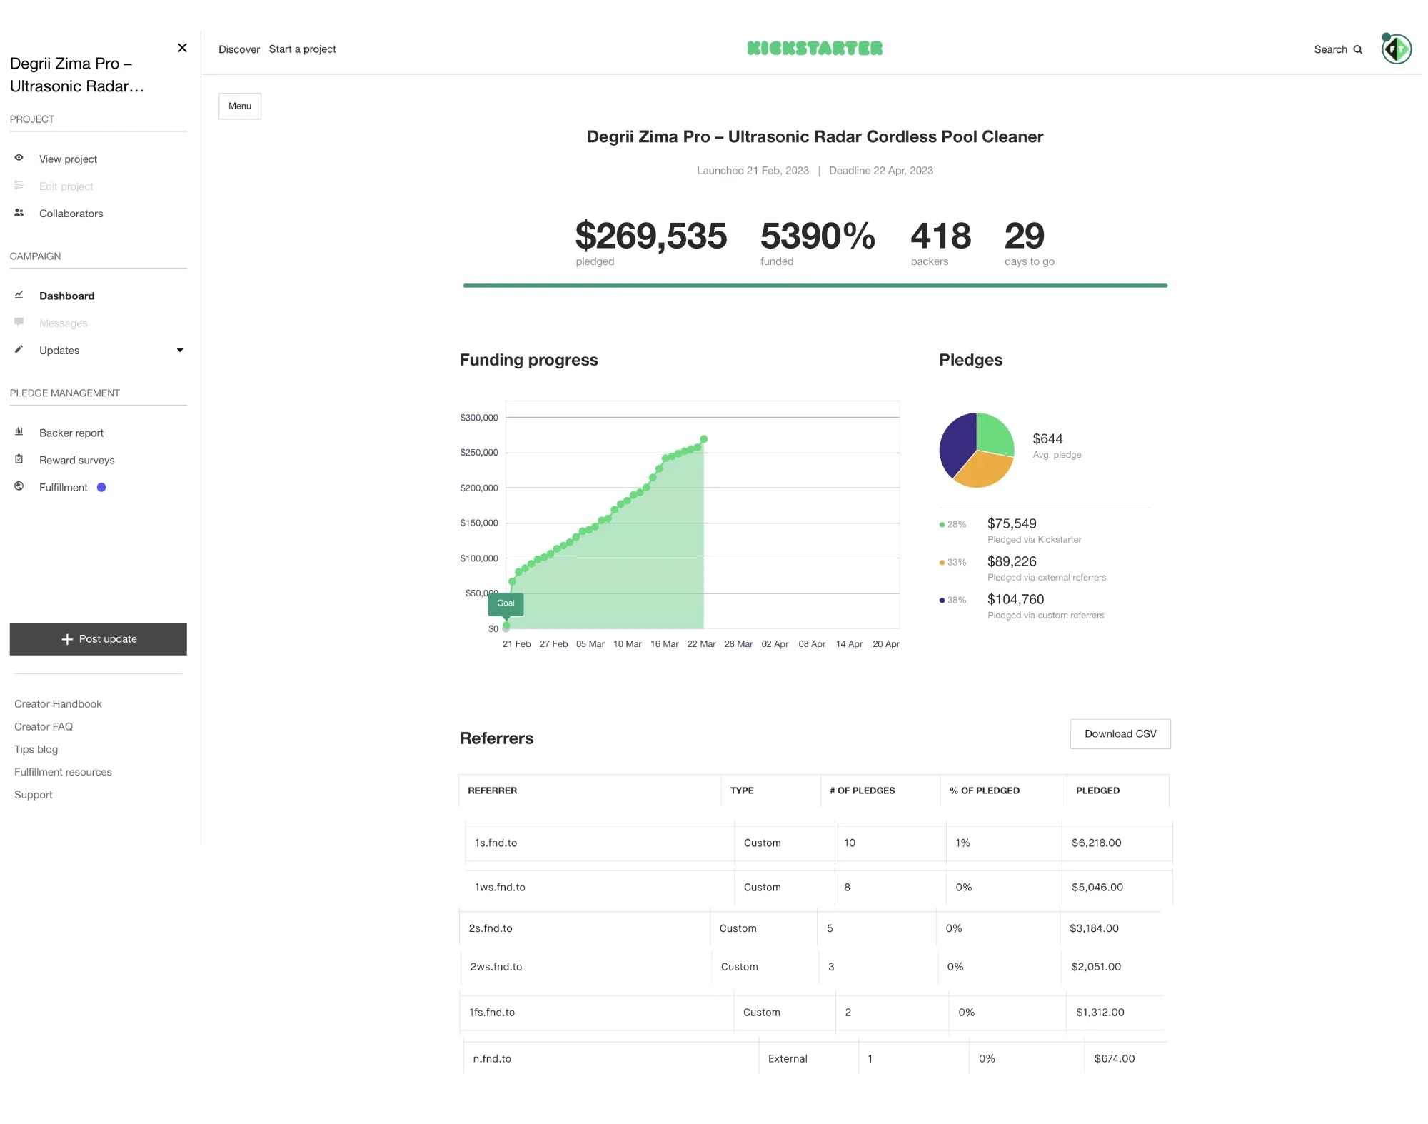Image resolution: width=1428 pixels, height=1124 pixels.
Task: Click the blue Fulfillment notification dot
Action: pos(101,488)
